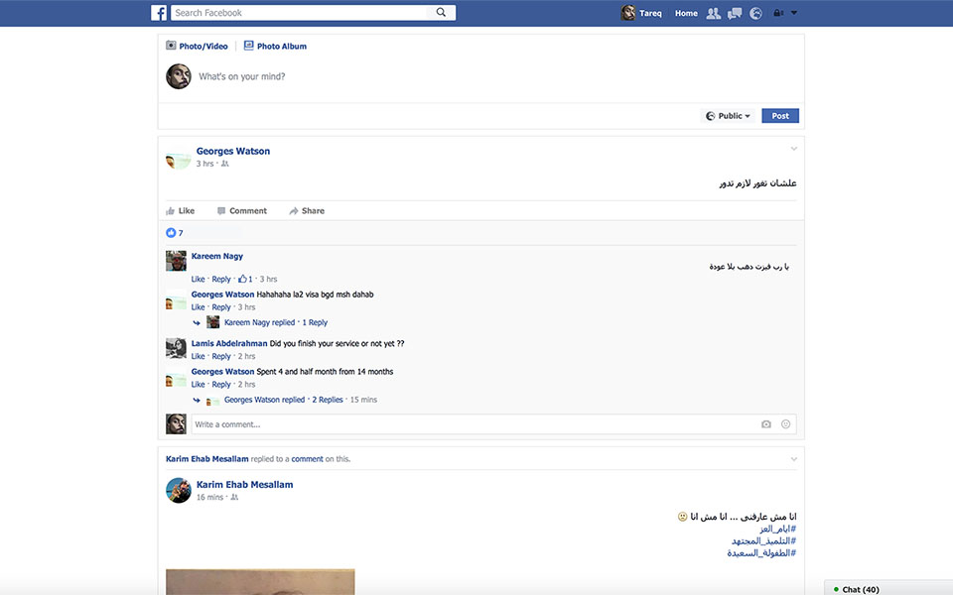Open Karim Ehab Mesallam's story options chevron

click(x=793, y=459)
